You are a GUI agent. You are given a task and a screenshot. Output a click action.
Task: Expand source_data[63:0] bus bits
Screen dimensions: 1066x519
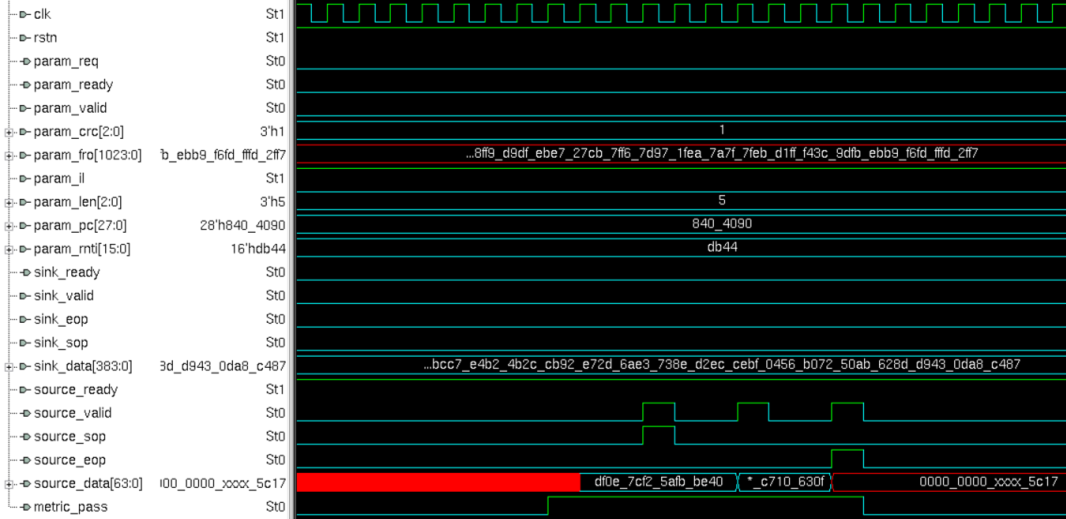coord(8,483)
